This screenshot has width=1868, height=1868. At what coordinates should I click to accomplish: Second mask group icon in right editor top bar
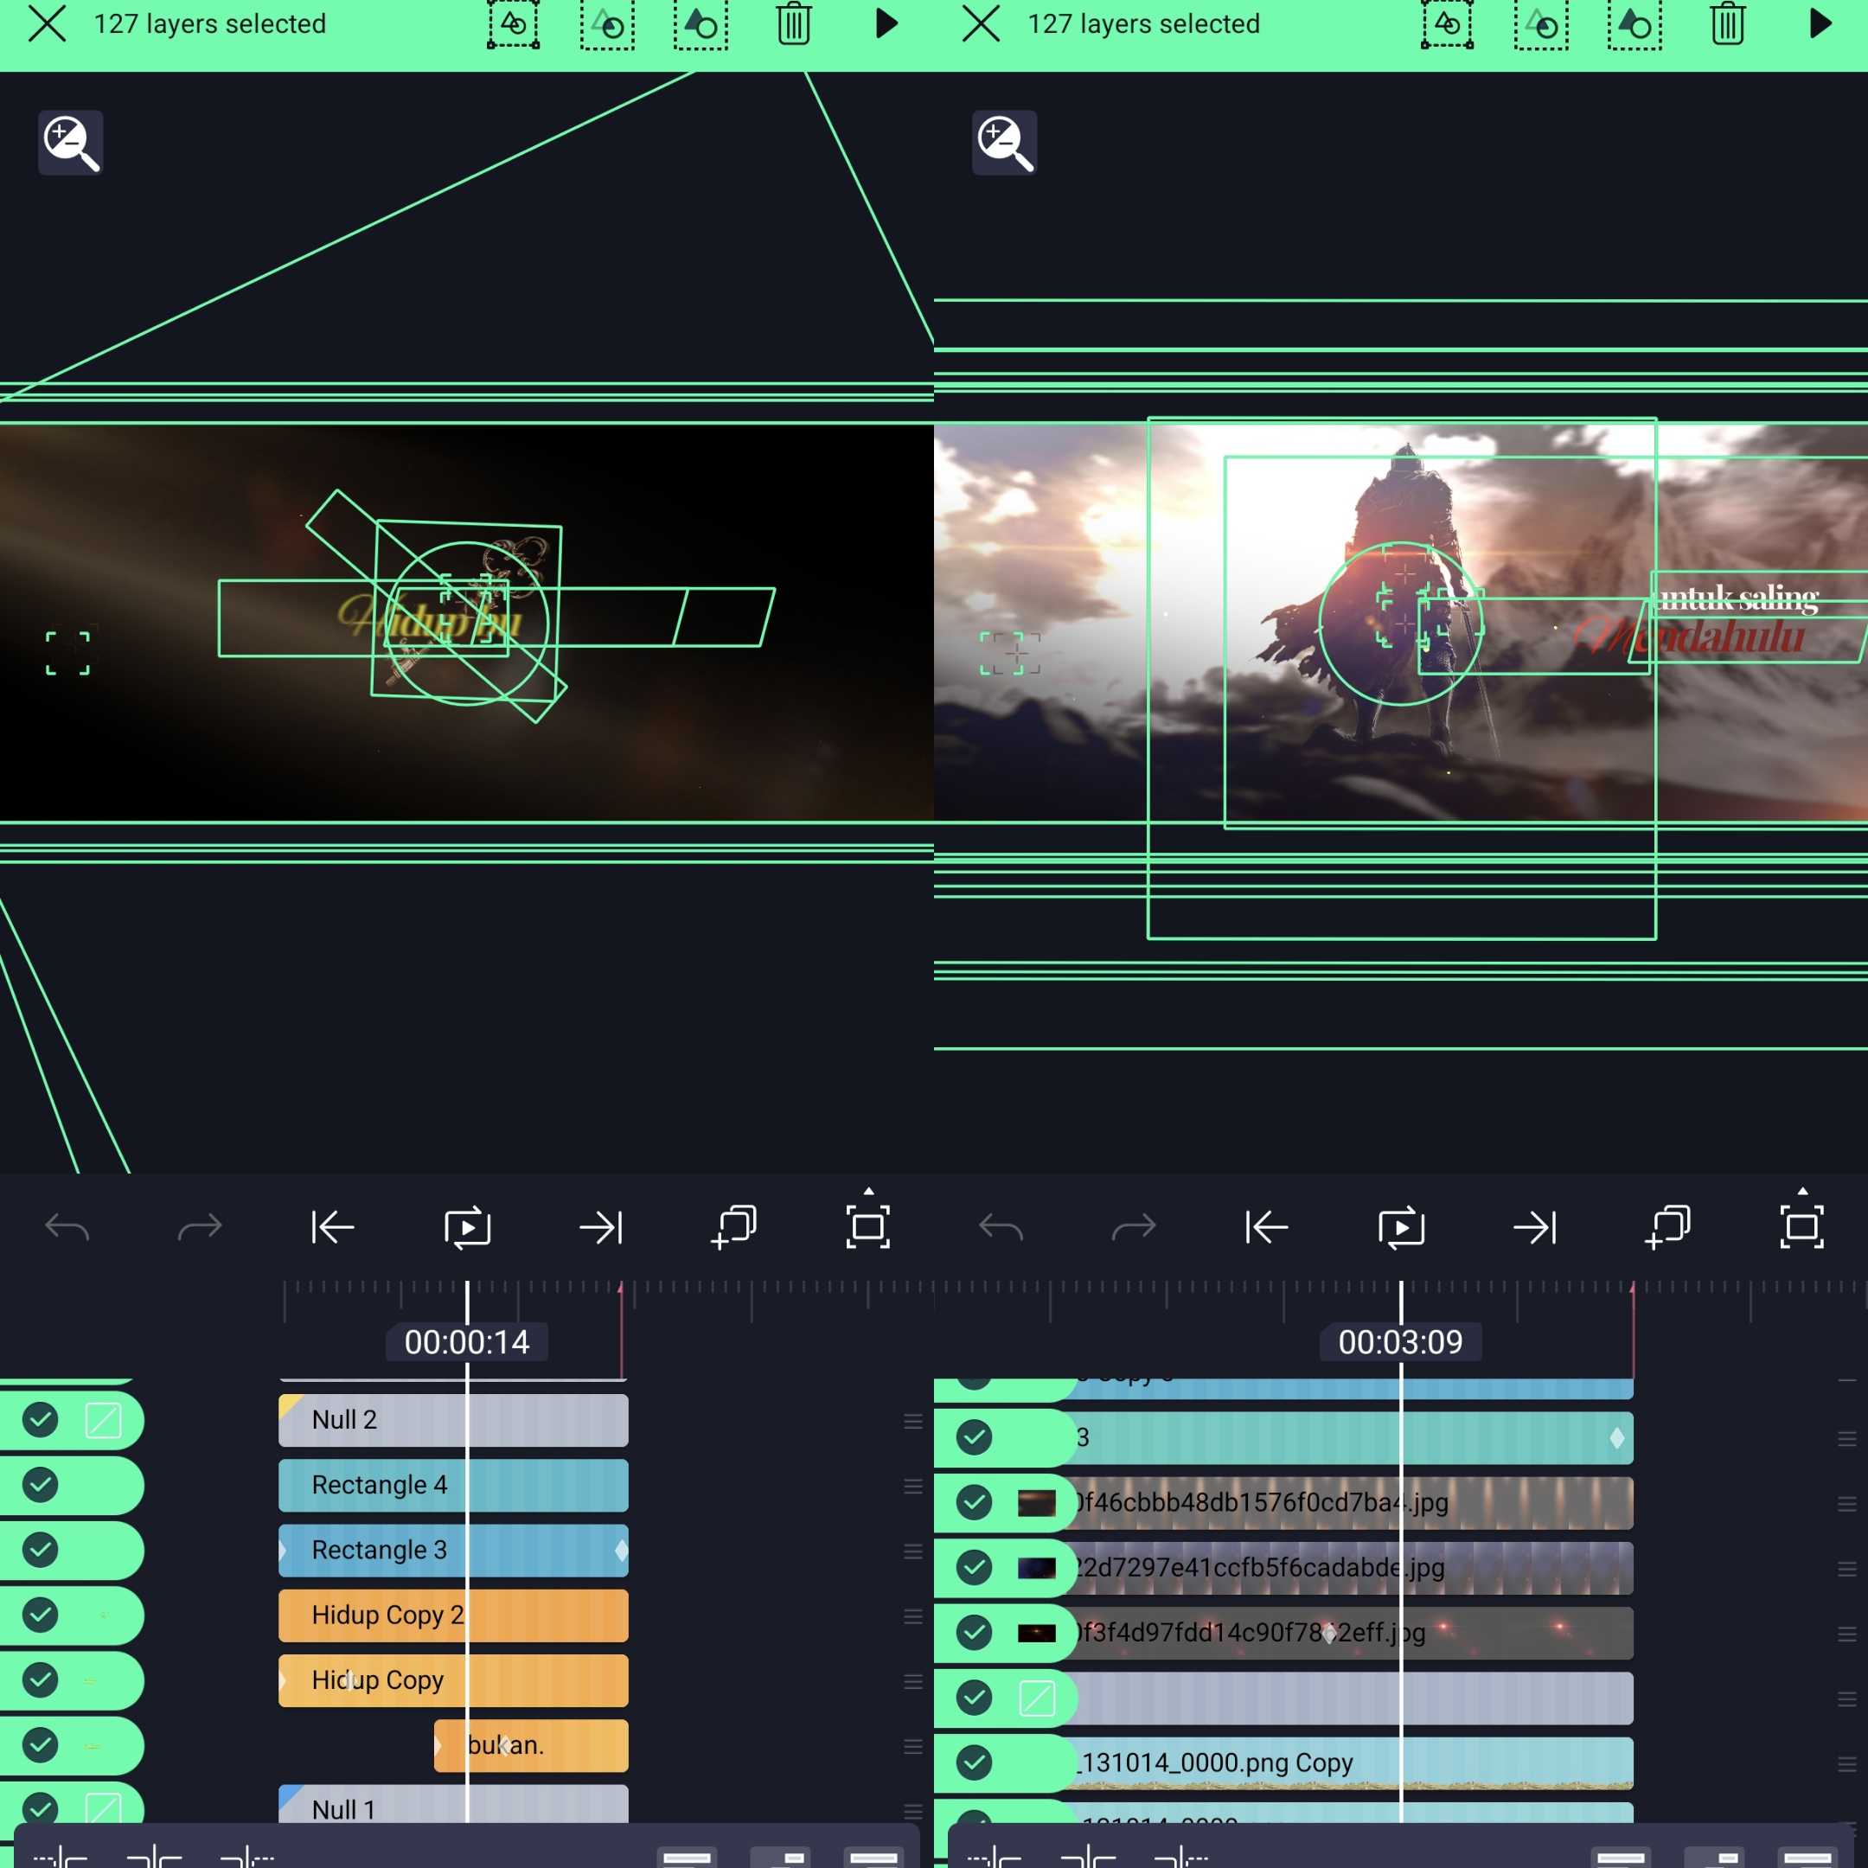pyautogui.click(x=1541, y=24)
